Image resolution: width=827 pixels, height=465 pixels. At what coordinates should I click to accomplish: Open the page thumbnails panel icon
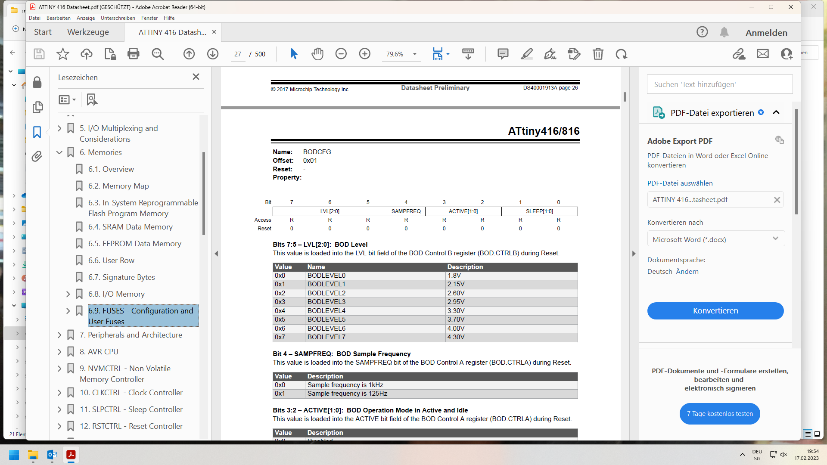(37, 107)
